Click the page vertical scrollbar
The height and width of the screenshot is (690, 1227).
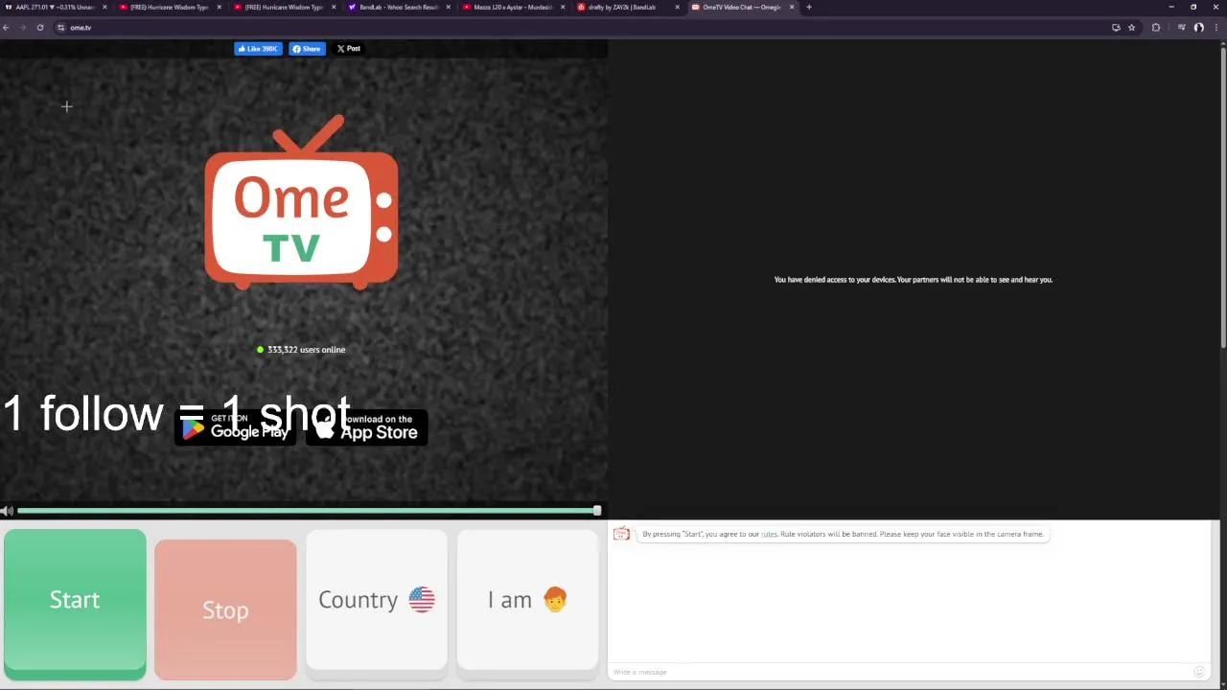[x=1223, y=196]
